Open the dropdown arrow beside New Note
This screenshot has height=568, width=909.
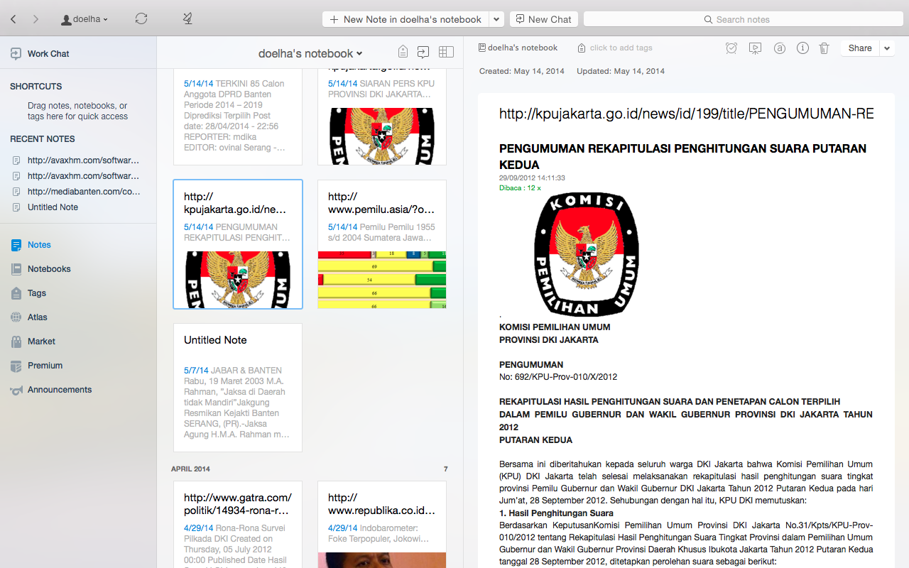(x=497, y=19)
